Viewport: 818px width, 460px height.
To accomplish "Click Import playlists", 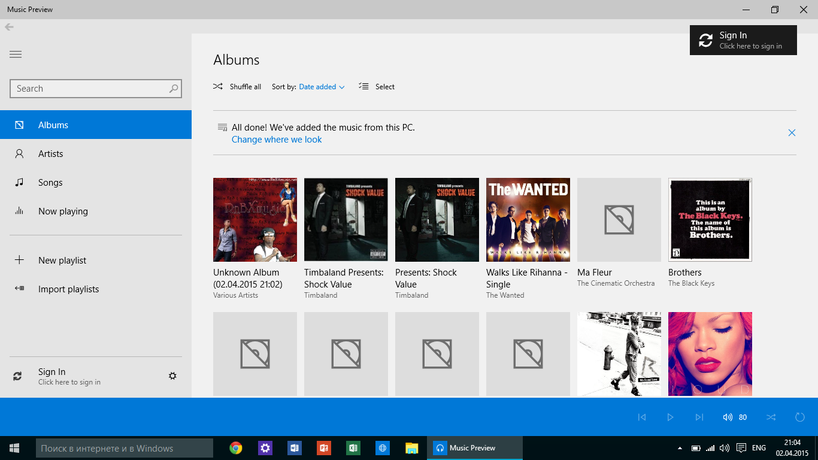I will [x=96, y=289].
